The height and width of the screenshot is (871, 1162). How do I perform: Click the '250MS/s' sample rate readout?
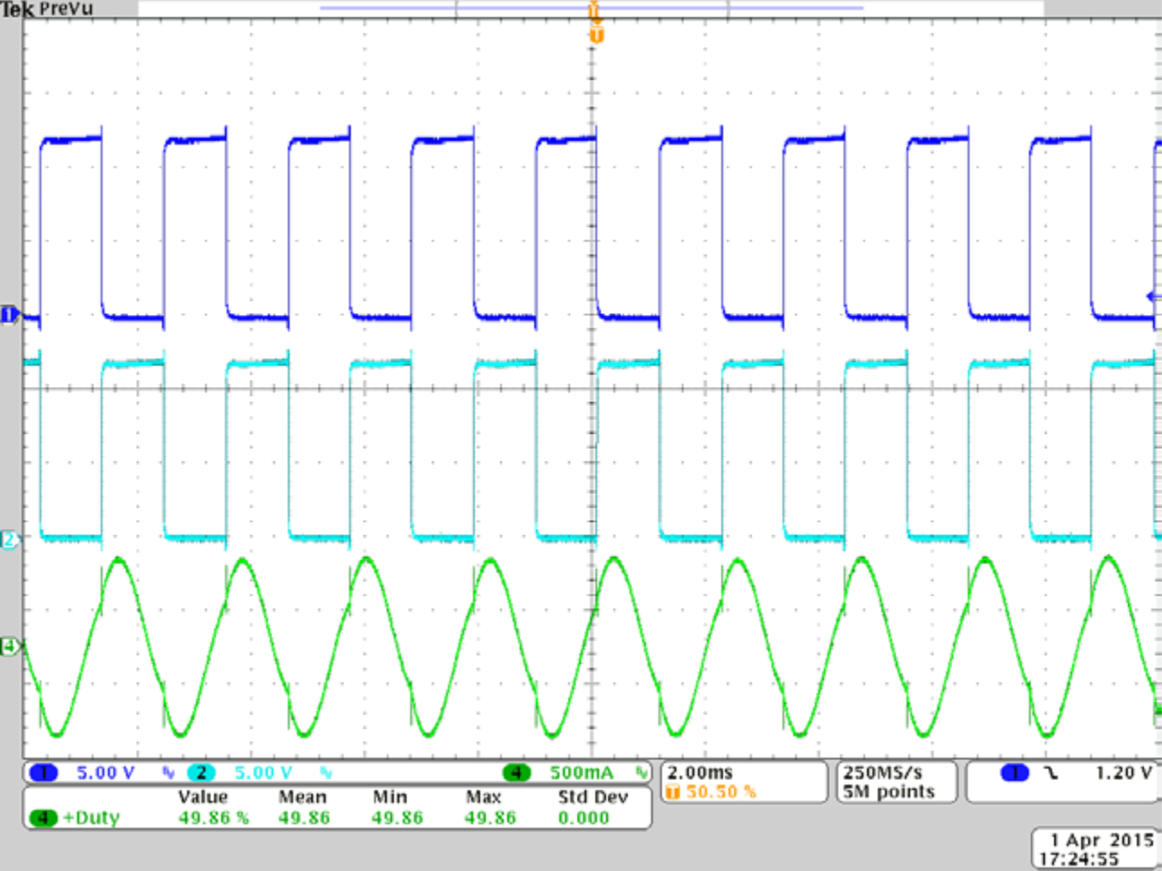click(x=883, y=772)
